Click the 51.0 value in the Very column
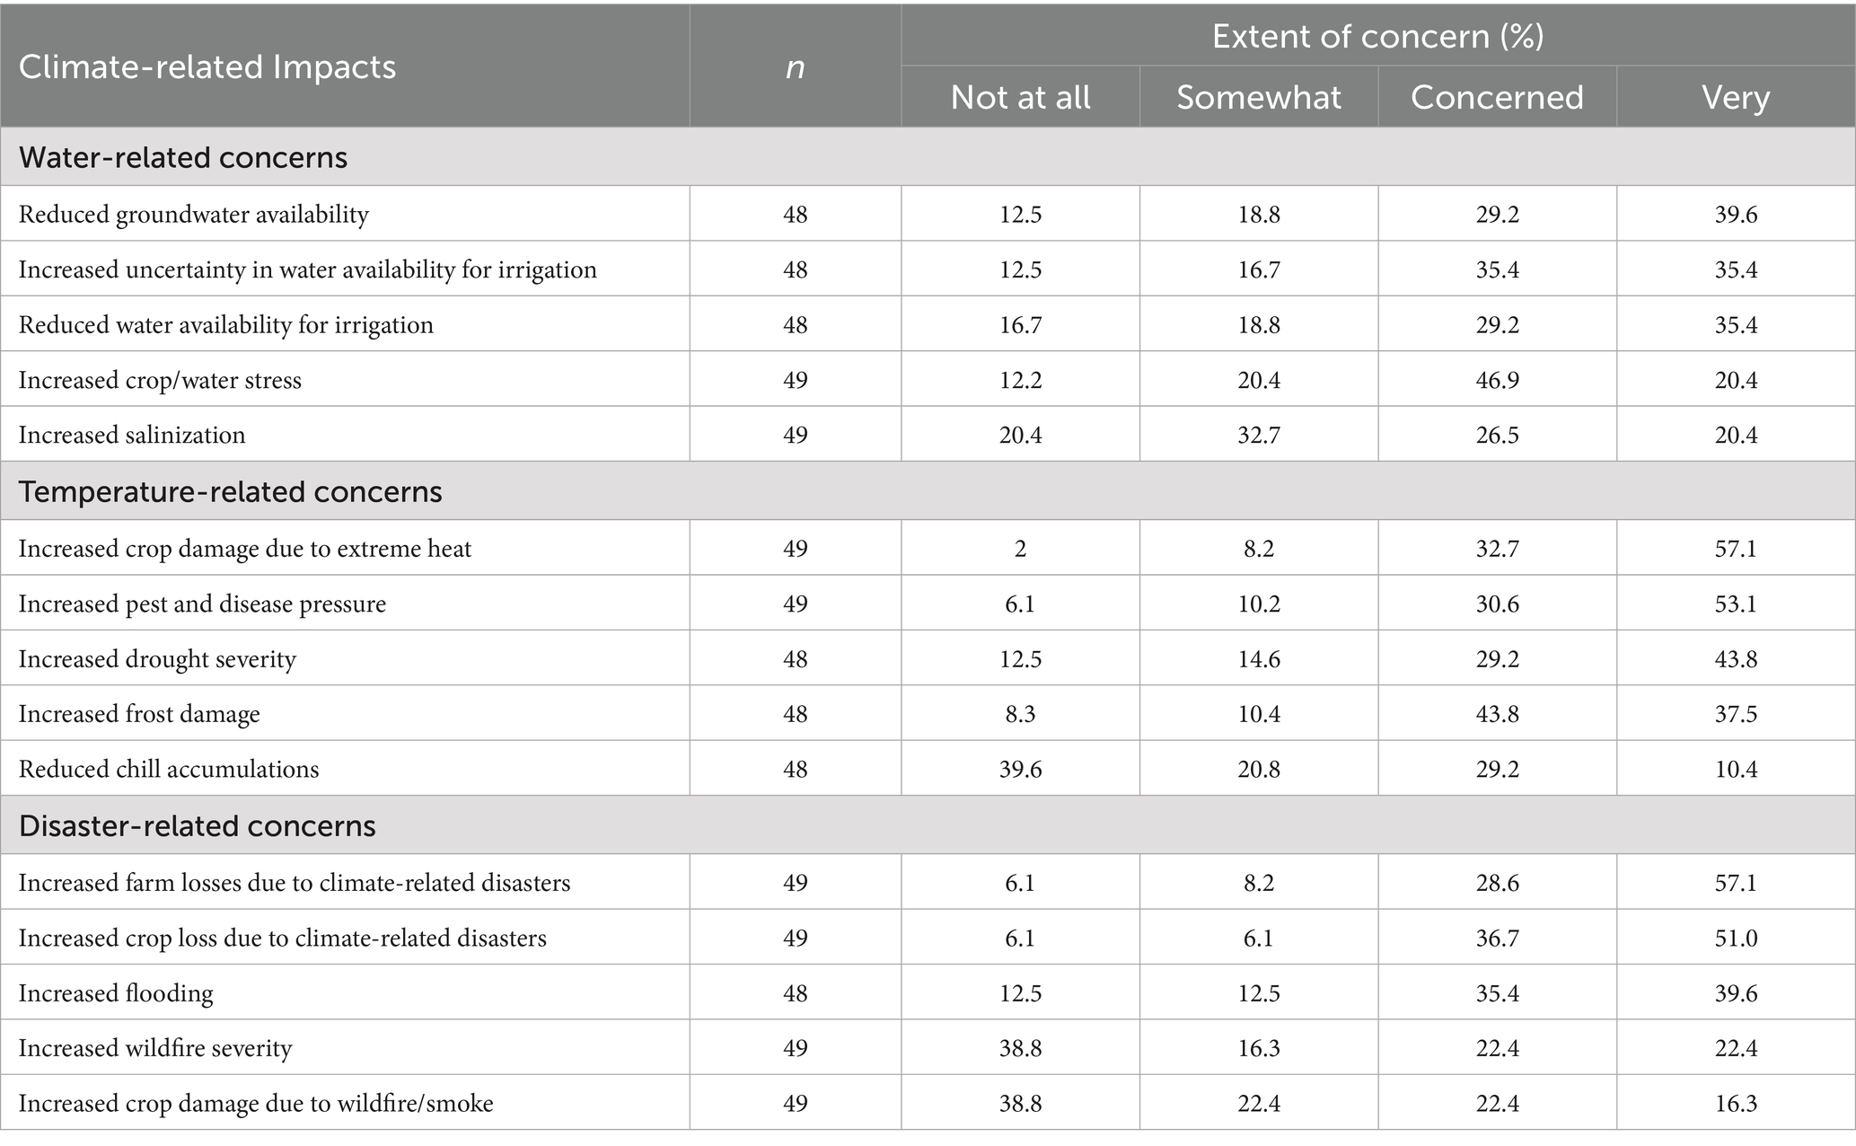Screen dimensions: 1856x1146 [x=1735, y=938]
